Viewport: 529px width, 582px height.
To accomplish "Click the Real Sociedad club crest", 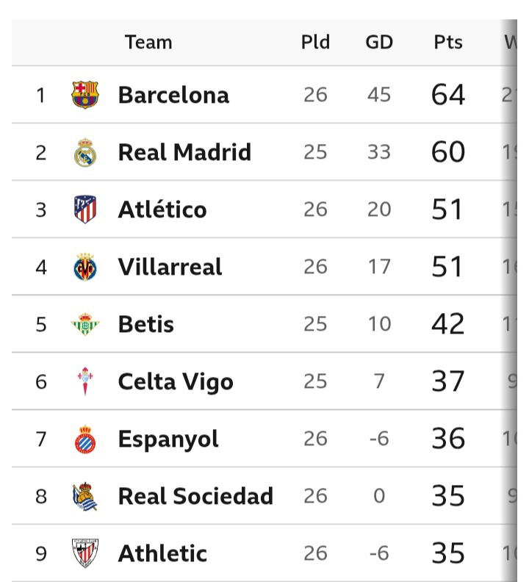I will (x=85, y=496).
